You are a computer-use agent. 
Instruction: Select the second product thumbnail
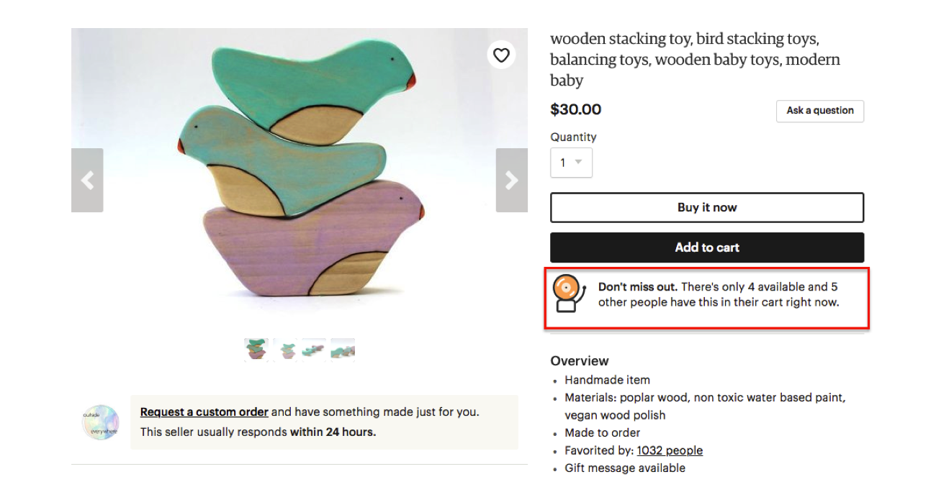click(285, 349)
